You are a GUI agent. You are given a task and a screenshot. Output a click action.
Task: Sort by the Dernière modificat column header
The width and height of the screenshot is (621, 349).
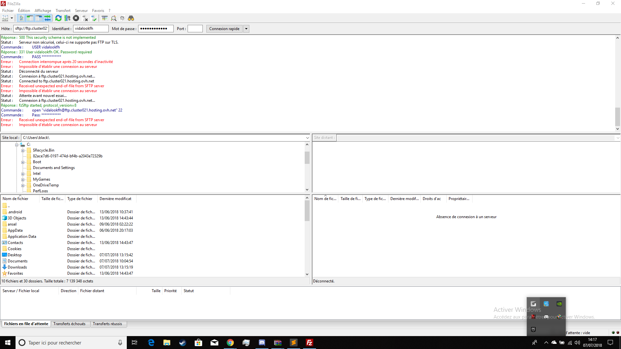[115, 199]
